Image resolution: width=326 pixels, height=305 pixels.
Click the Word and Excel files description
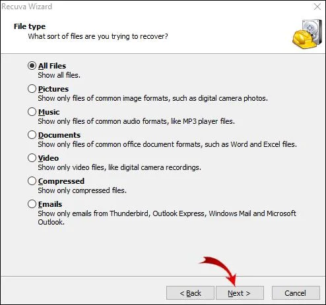click(167, 144)
